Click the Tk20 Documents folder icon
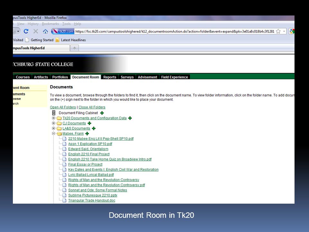This screenshot has width=309, height=232. pyautogui.click(x=59, y=118)
